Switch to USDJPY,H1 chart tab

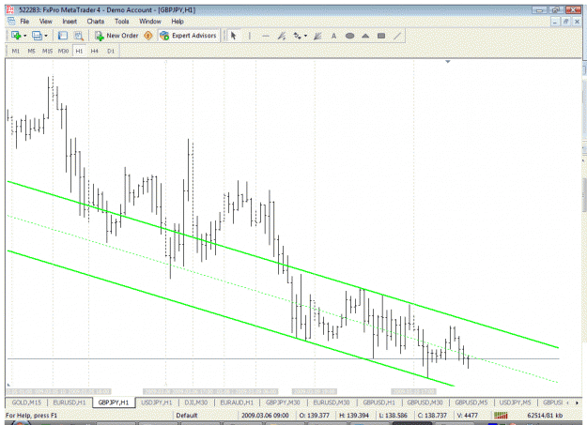pos(157,402)
